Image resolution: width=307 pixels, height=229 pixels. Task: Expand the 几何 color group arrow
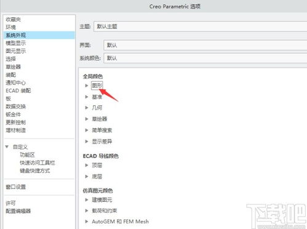click(x=87, y=108)
